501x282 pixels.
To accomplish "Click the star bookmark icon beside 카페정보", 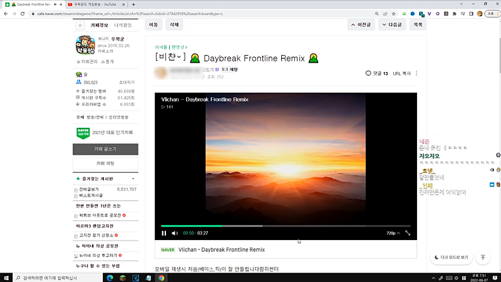I will [80, 25].
